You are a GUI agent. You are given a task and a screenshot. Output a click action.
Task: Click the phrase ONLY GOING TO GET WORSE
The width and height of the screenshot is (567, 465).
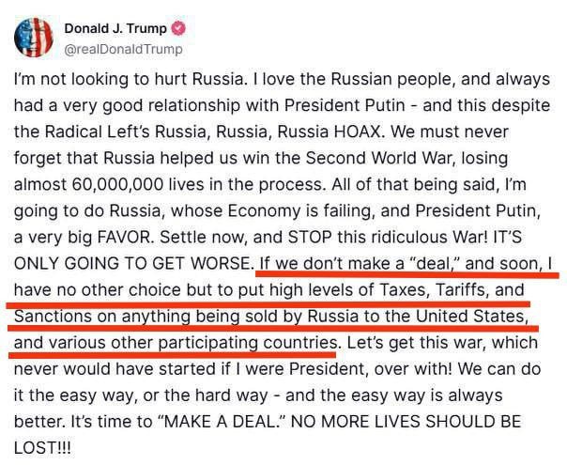pos(132,263)
